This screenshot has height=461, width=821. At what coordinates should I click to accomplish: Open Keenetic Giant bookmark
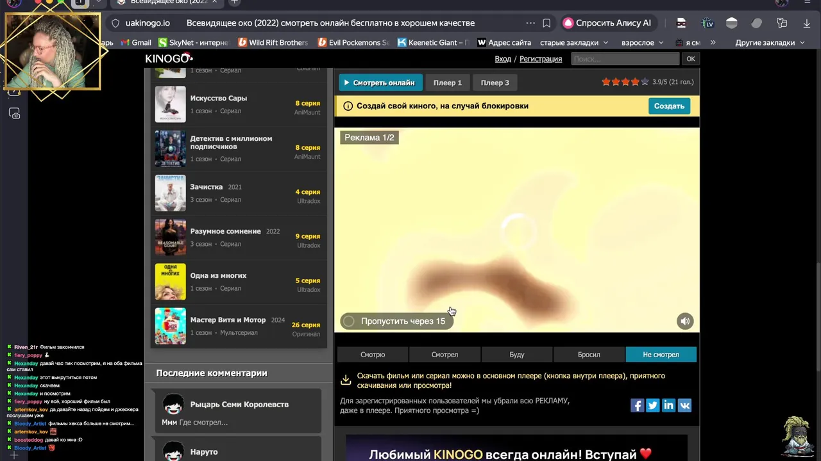[434, 43]
